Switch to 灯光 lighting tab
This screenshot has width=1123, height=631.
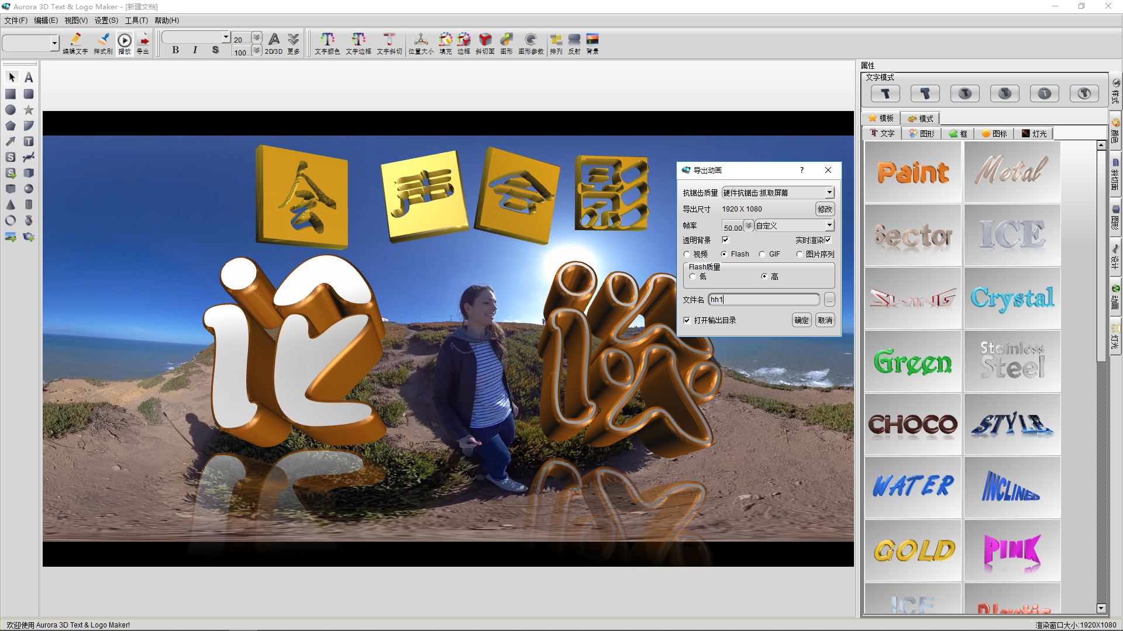pyautogui.click(x=1034, y=134)
